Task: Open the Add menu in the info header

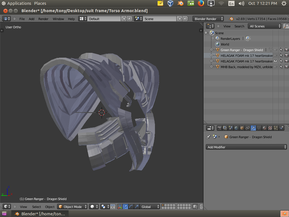Action: 32,19
